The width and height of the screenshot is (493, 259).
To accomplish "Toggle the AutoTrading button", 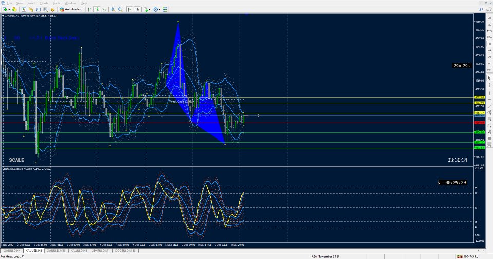I will coord(71,9).
